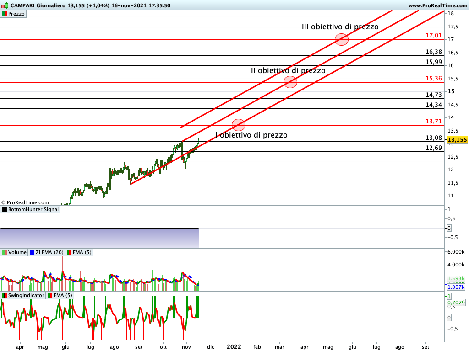Click the red 17,01 price level label
The width and height of the screenshot is (469, 351).
(433, 35)
